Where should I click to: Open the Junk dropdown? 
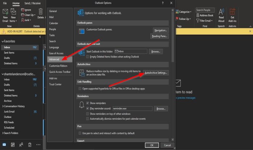click(x=26, y=20)
